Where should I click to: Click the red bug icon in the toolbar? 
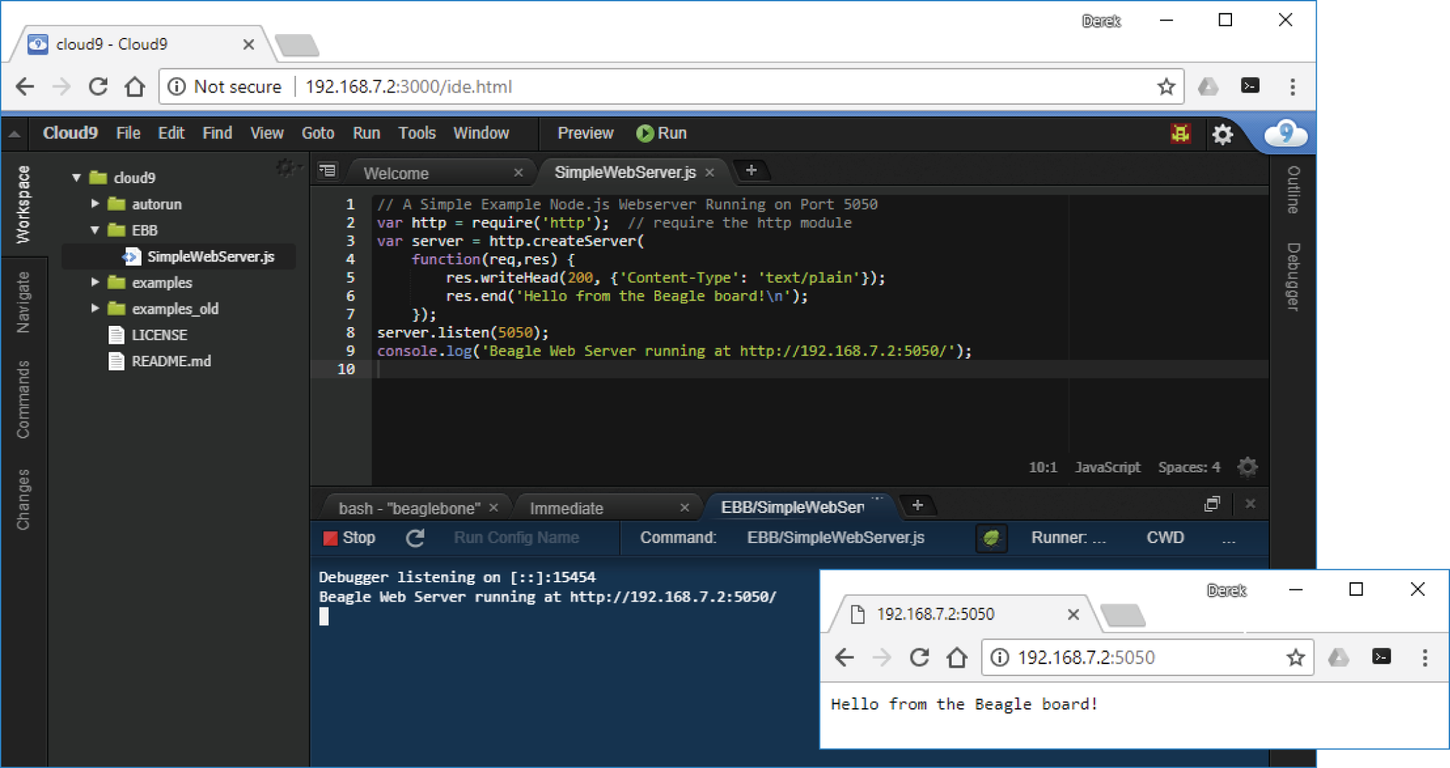coord(1181,133)
